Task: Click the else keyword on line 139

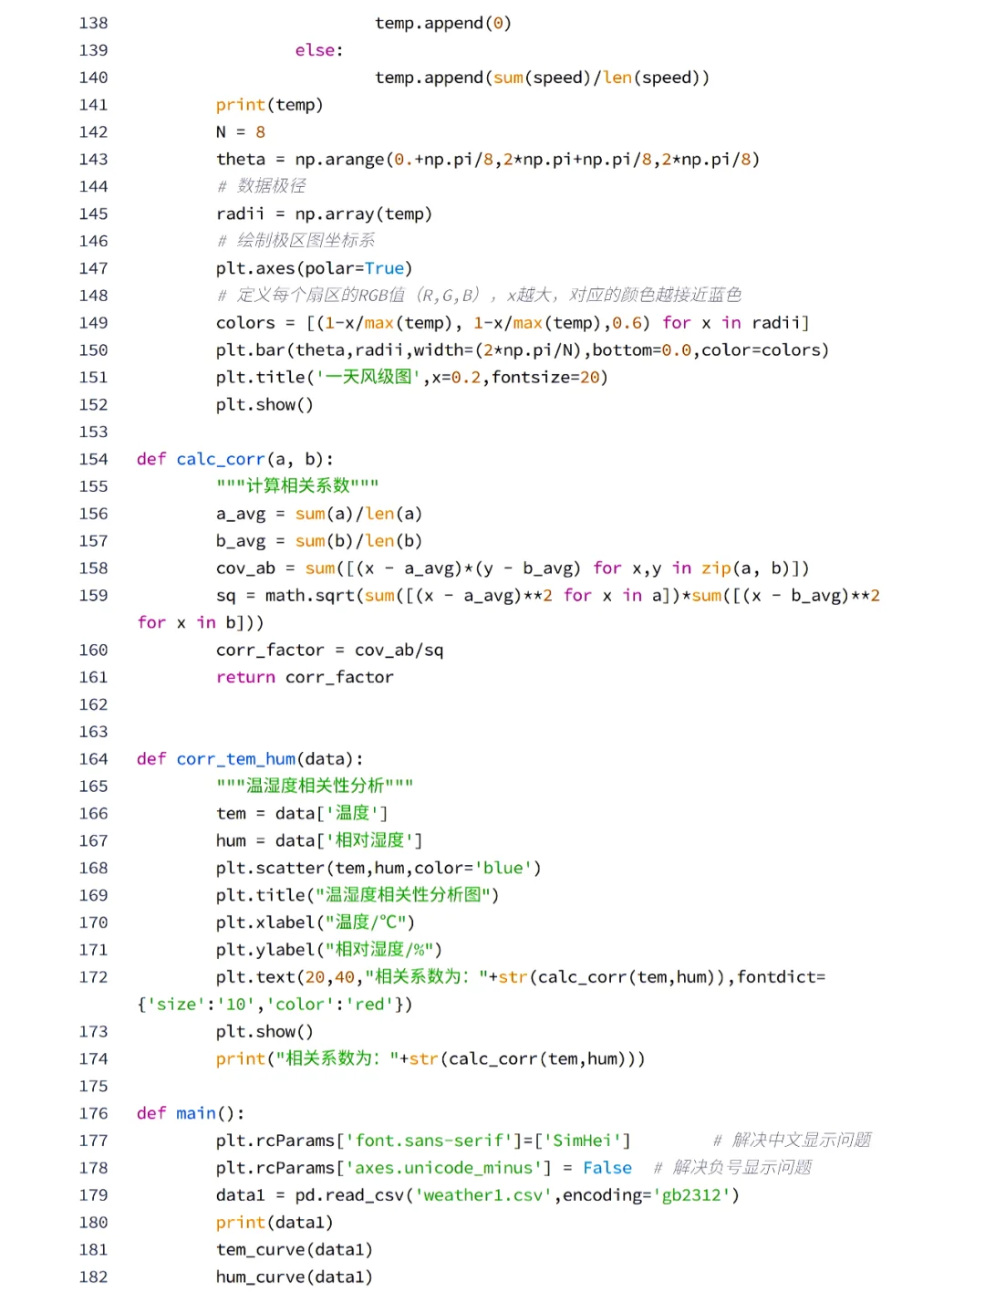Action: click(x=315, y=50)
